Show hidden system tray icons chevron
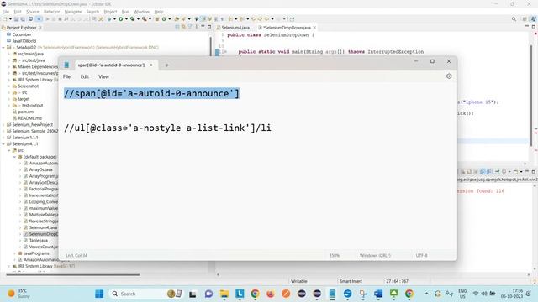The height and width of the screenshot is (302, 538). 426,294
